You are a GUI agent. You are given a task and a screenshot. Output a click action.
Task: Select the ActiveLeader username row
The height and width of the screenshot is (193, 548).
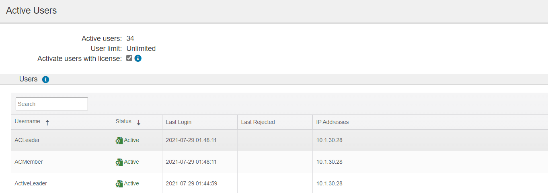(279, 183)
